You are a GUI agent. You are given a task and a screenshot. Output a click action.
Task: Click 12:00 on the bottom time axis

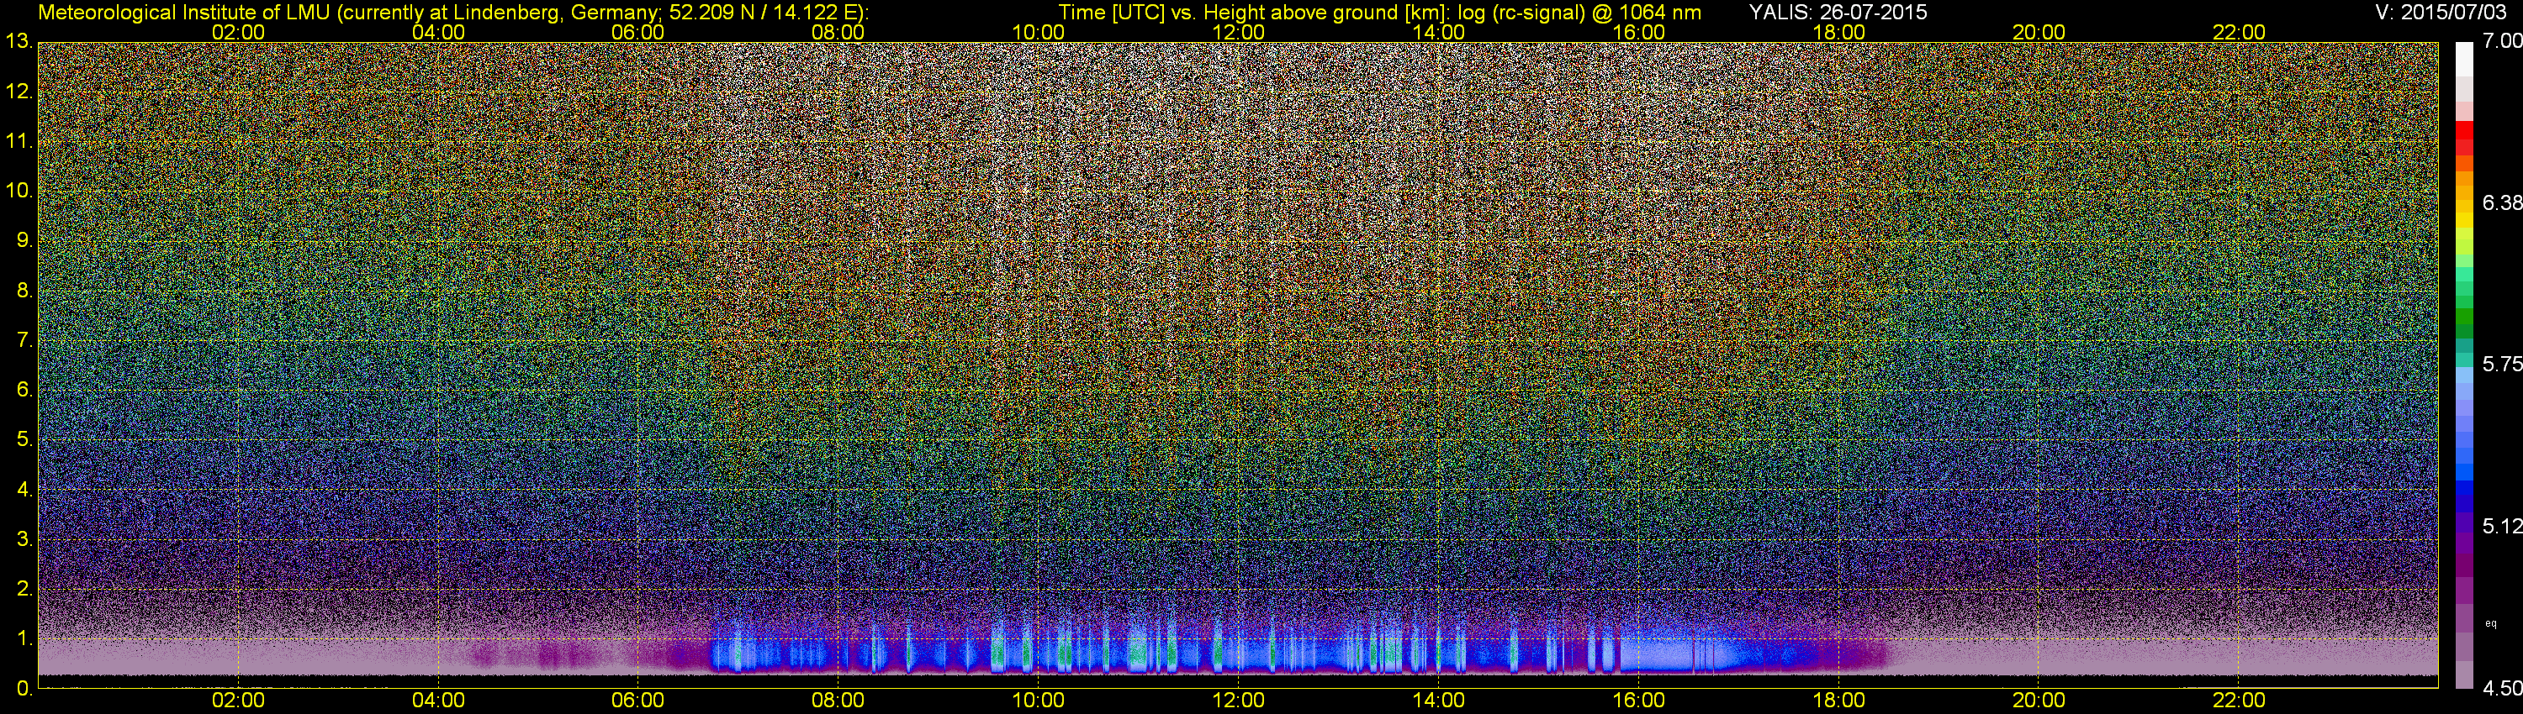tap(1238, 701)
